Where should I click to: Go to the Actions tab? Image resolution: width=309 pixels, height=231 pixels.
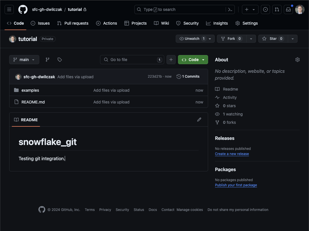pyautogui.click(x=106, y=23)
